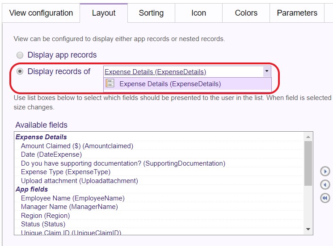Choose Expense Details (ExpenseDetails) from the dropdown list
Image resolution: width=333 pixels, height=246 pixels.
click(x=170, y=84)
